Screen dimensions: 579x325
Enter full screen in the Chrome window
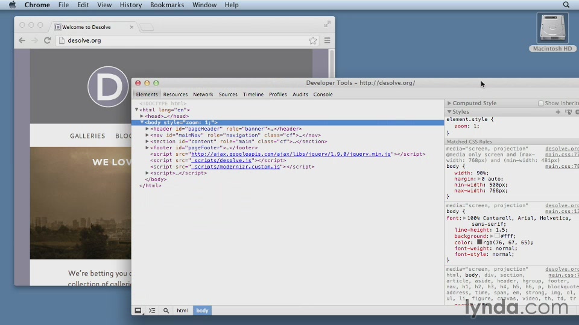pos(327,24)
